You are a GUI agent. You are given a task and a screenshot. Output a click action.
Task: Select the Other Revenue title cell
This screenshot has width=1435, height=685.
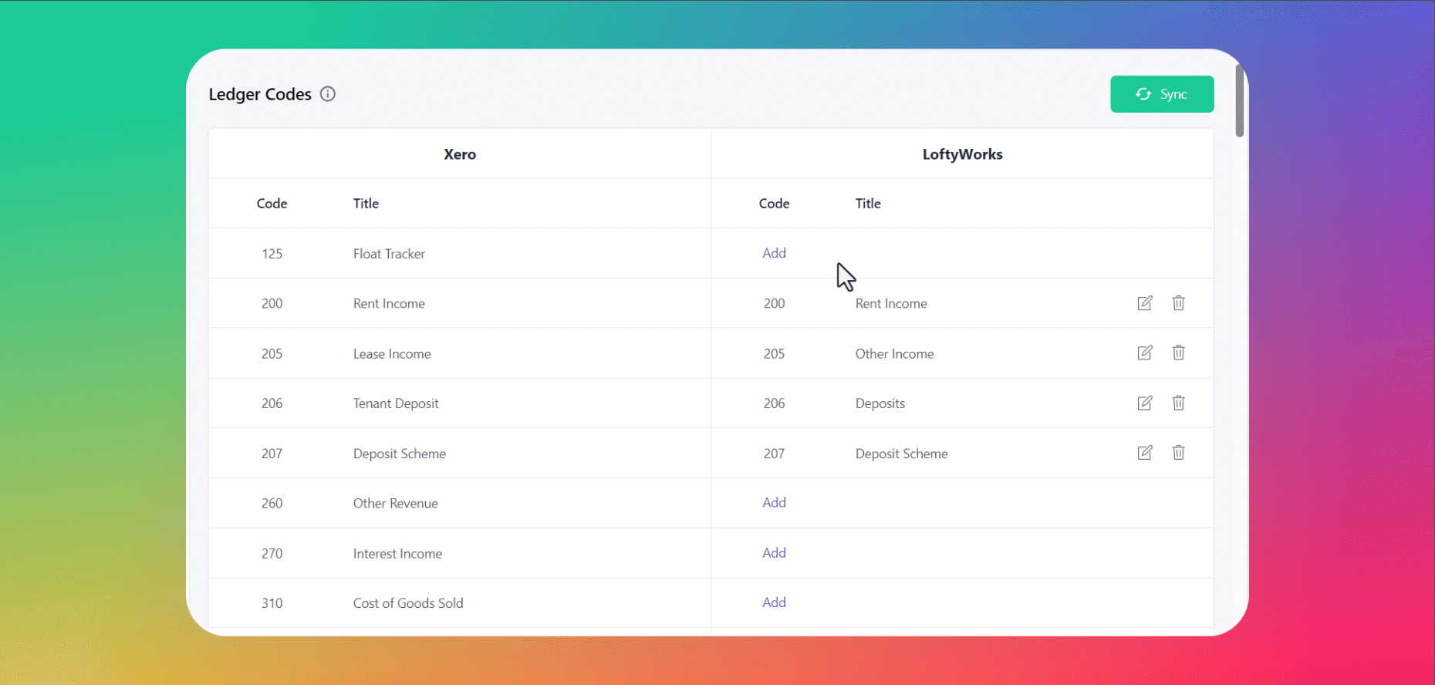pos(396,504)
